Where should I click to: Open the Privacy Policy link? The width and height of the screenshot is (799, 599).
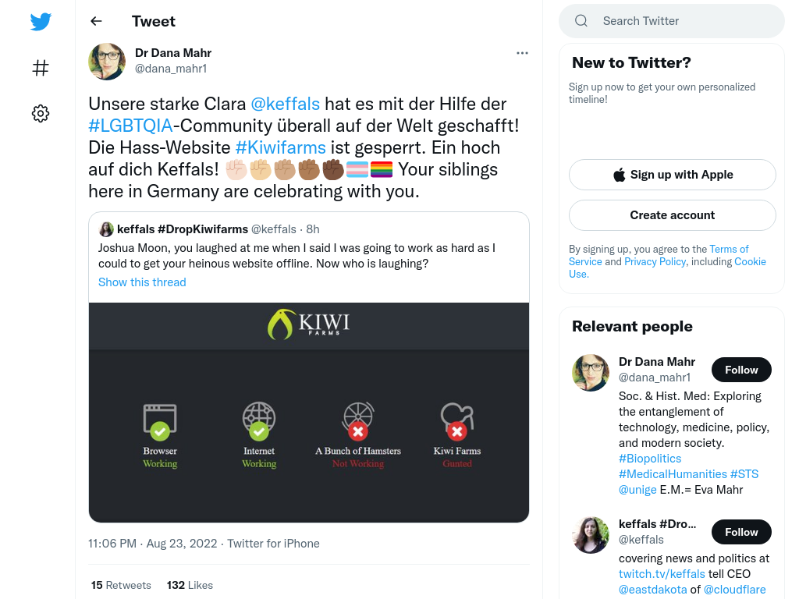[x=655, y=262]
